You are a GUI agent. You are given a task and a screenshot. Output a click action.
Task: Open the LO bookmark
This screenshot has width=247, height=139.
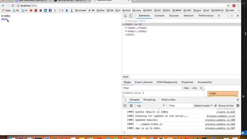[25, 10]
